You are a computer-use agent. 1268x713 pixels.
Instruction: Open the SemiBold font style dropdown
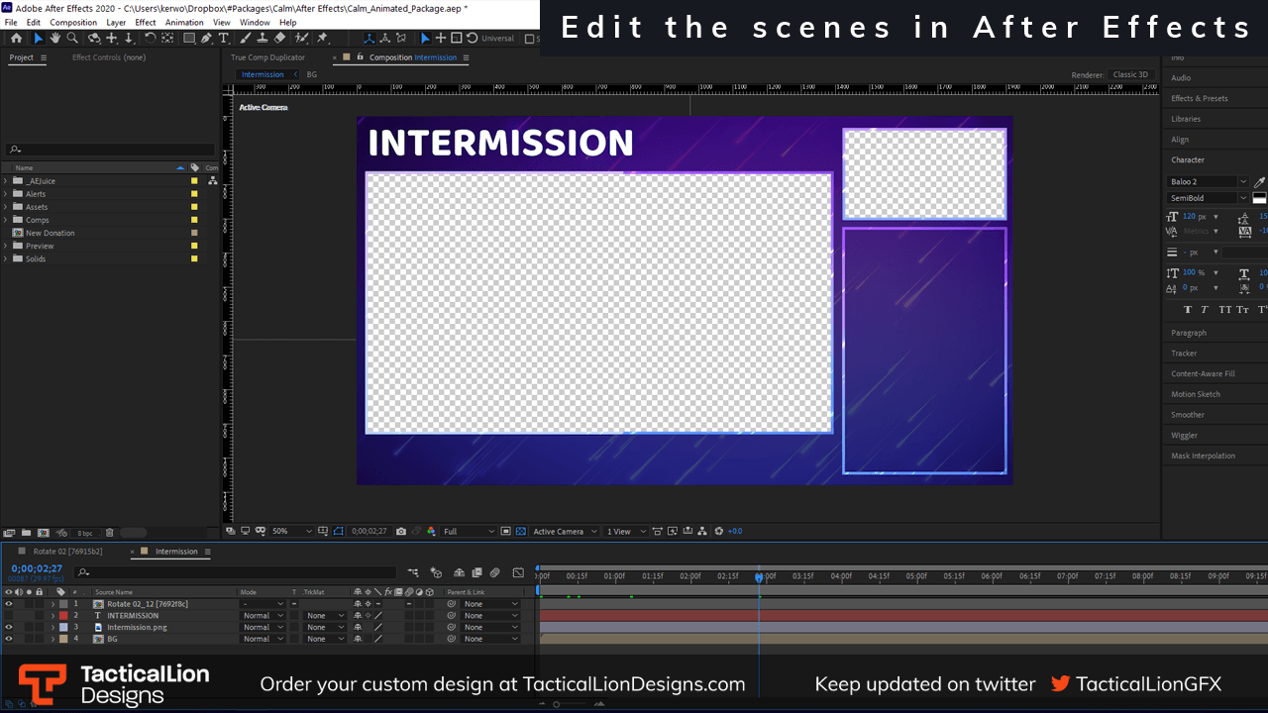pos(1208,198)
